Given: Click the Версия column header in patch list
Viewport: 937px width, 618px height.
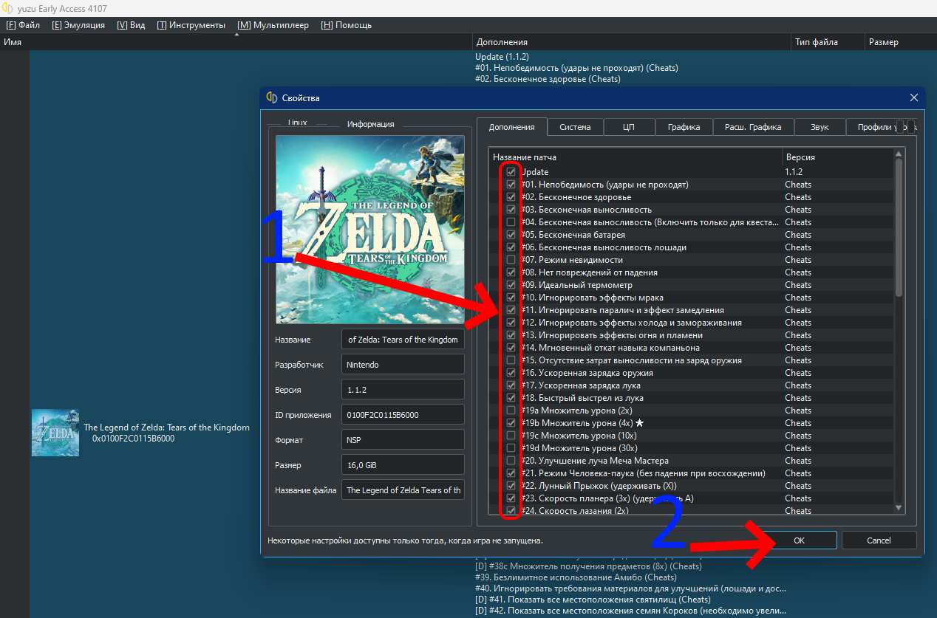Looking at the screenshot, I should [837, 157].
